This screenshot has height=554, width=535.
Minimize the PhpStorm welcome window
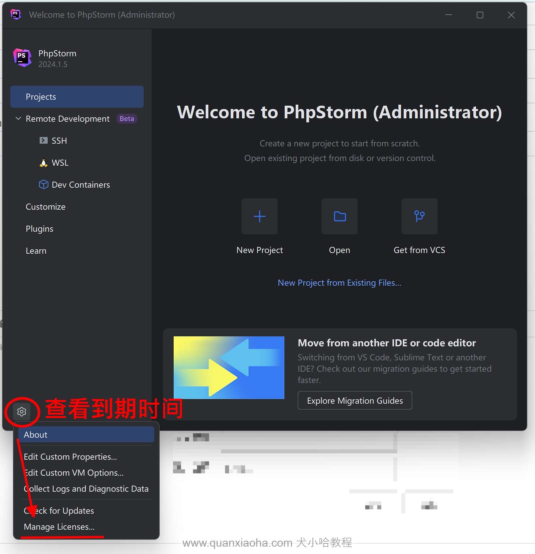click(x=449, y=15)
